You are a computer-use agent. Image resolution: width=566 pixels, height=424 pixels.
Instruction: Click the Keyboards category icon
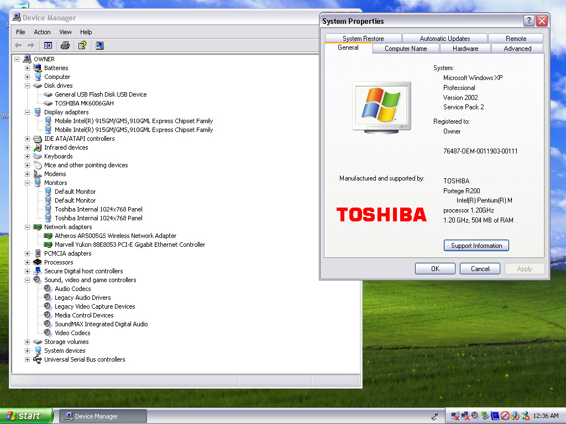[x=38, y=156]
